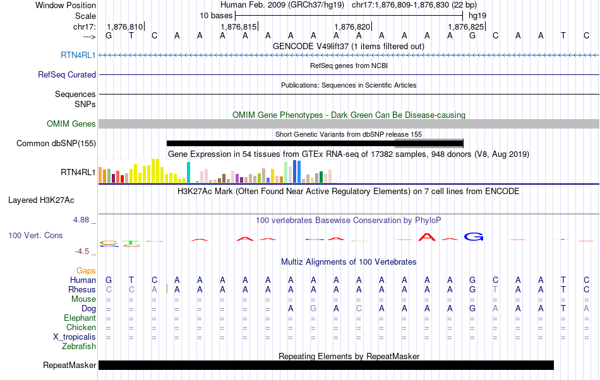Click the 4.88 PhyloP upper scale value

[81, 220]
